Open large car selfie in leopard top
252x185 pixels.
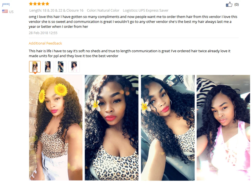coord(168,128)
